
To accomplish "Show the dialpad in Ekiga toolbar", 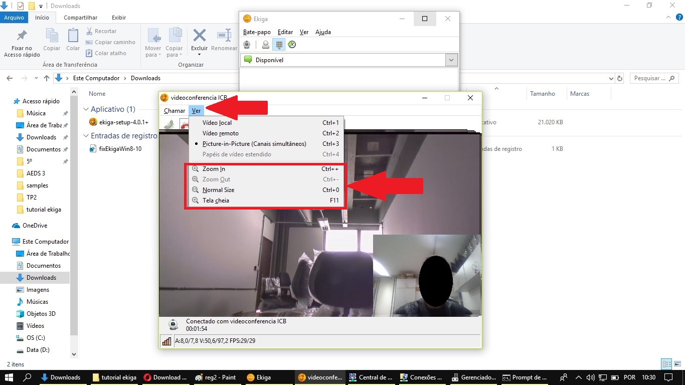I will click(x=279, y=45).
